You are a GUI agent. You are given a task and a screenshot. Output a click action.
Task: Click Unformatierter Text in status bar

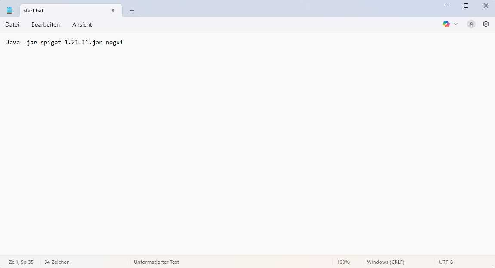point(156,262)
